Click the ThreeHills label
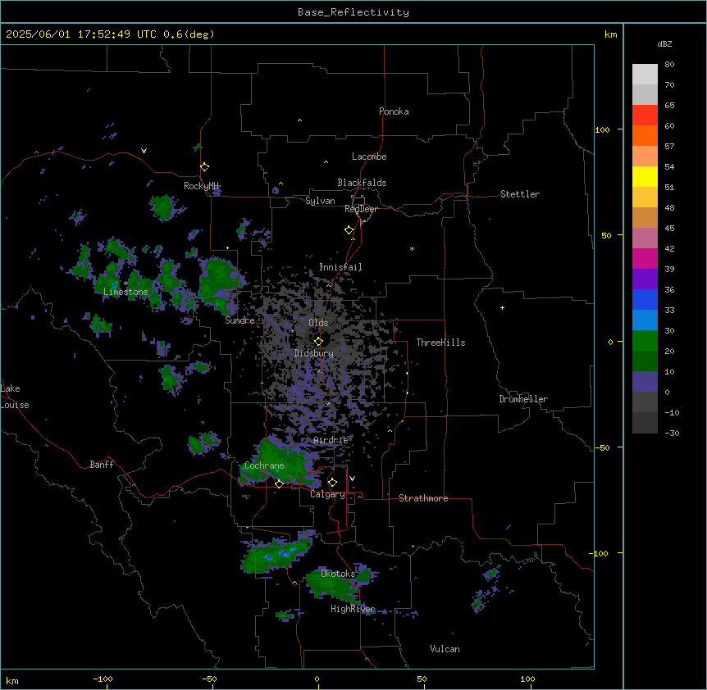Screen dimensions: 707x690 440,343
